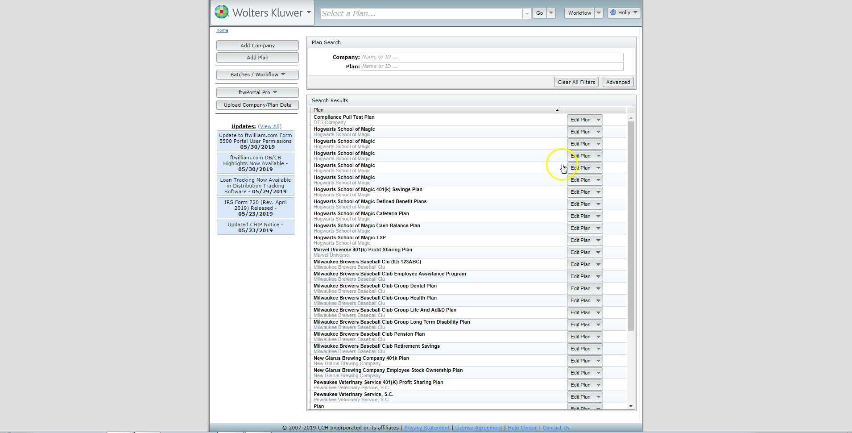Click the Home breadcrumb link

(x=222, y=30)
